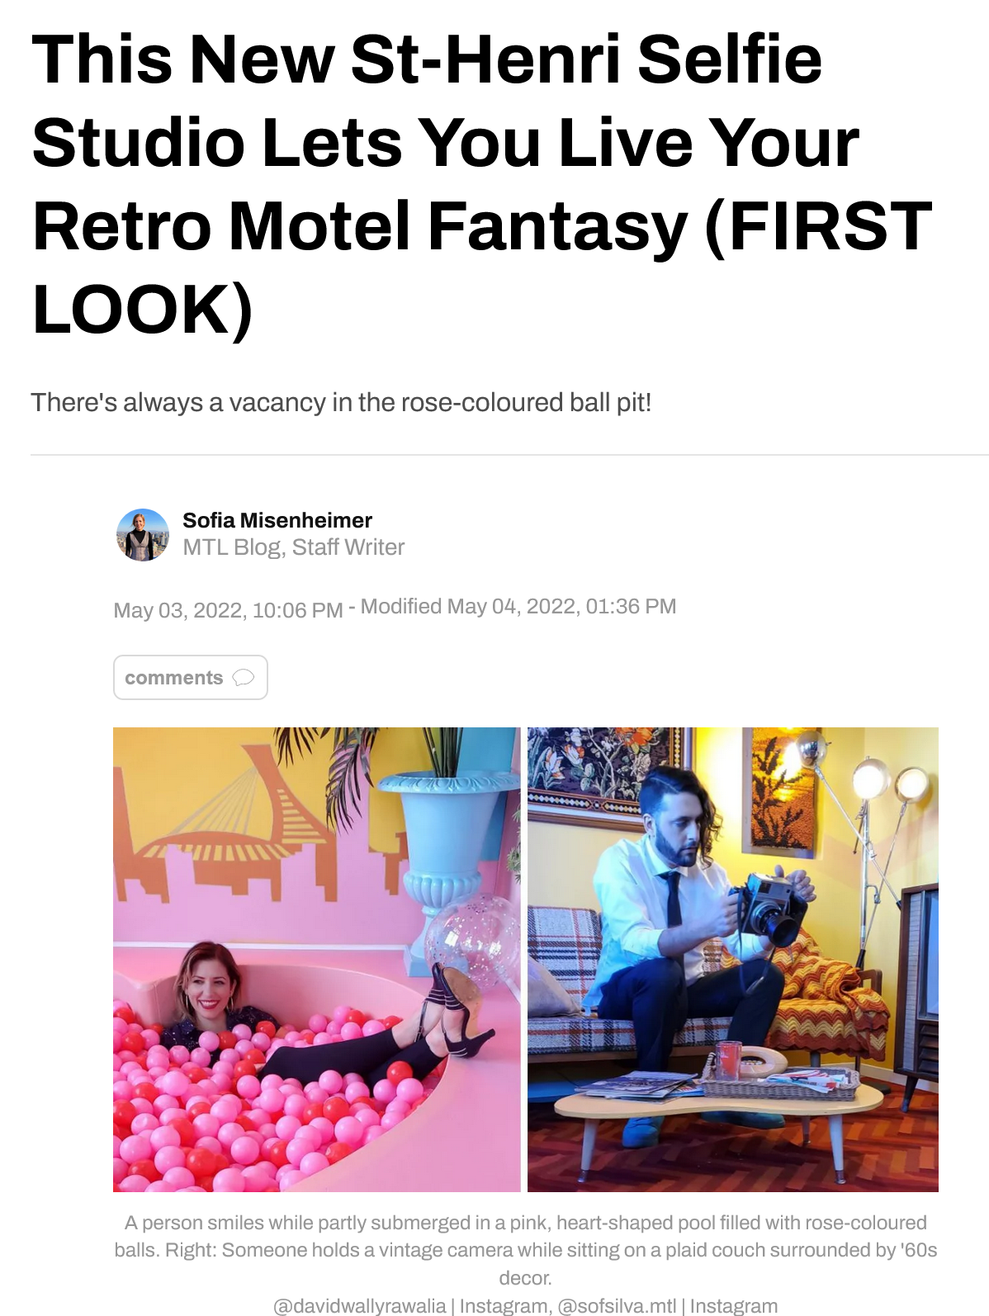Click the '(FIRST LOOK)' part of the headline

483,267
